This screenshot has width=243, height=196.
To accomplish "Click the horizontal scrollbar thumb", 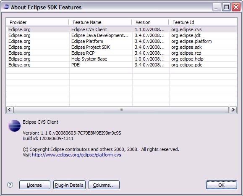I will [121, 110].
